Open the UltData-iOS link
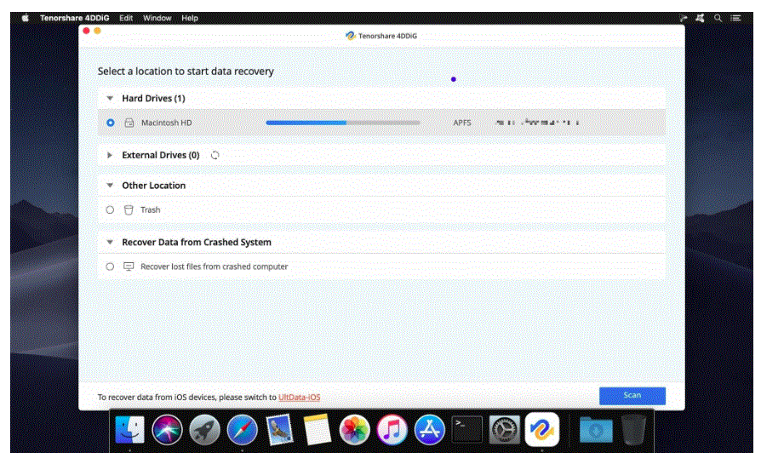The image size is (761, 464). (299, 397)
